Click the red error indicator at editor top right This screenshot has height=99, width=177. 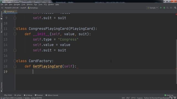(176, 14)
